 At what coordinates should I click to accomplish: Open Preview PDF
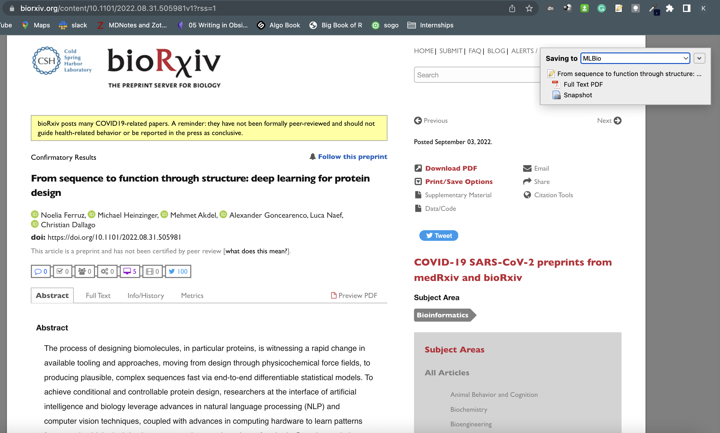(354, 296)
